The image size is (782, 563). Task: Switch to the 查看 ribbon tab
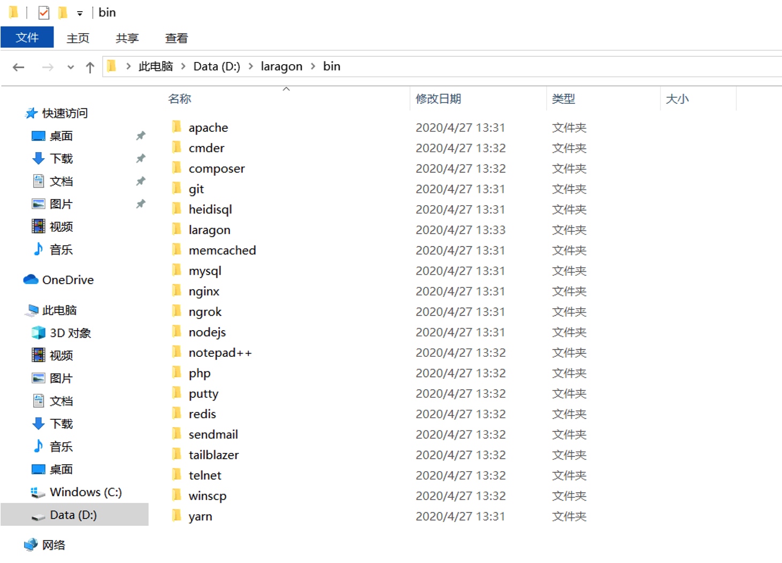[176, 38]
